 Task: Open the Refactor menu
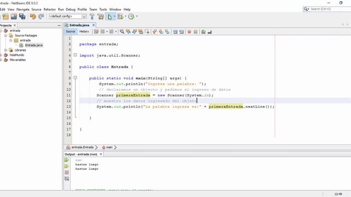pos(49,9)
